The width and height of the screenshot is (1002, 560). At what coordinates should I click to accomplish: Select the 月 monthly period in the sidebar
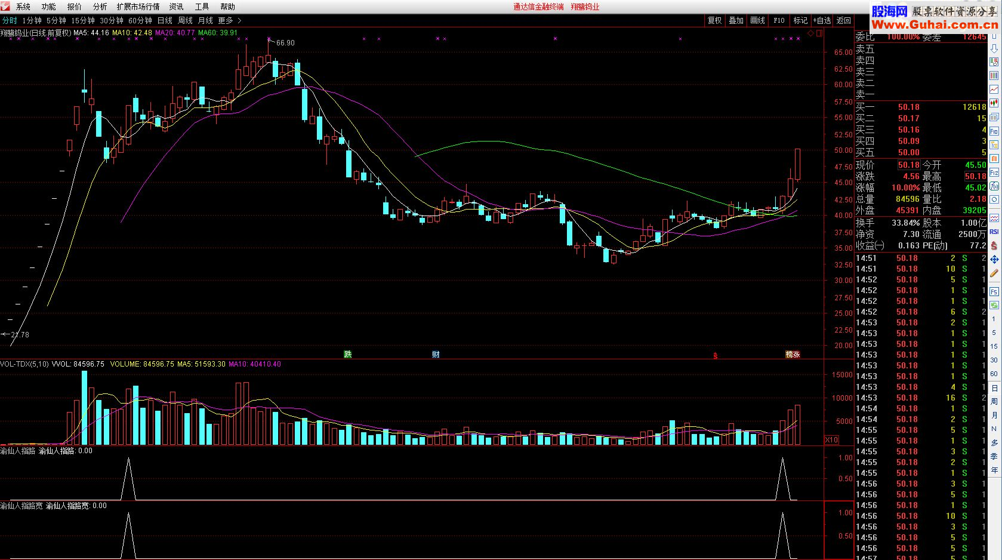coord(994,415)
